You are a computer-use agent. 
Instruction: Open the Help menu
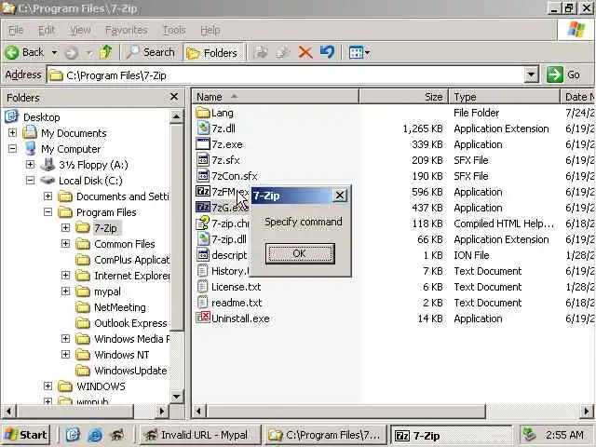coord(210,30)
